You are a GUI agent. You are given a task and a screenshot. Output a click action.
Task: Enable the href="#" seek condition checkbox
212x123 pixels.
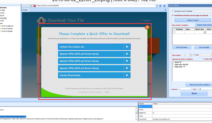tap(173, 62)
